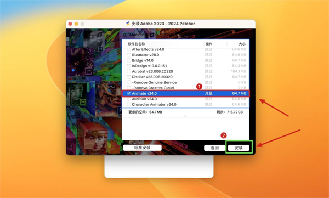Select the Bridge v14.0 package name
Image resolution: width=329 pixels, height=198 pixels.
pos(143,60)
